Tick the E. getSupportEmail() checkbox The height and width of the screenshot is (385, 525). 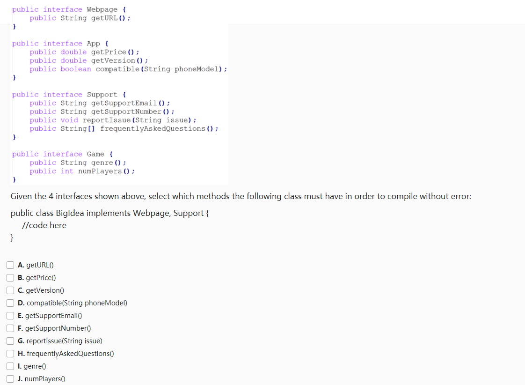pyautogui.click(x=10, y=316)
